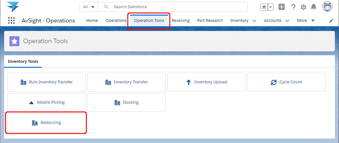Open the favorites list dropdown arrow
Screen dimensions: 339x143
pos(271,7)
